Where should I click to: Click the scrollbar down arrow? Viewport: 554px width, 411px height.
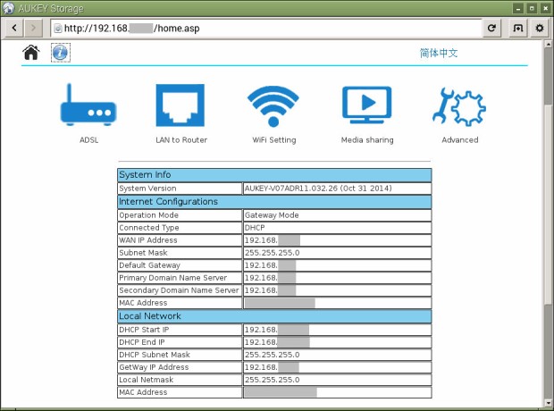(549, 403)
